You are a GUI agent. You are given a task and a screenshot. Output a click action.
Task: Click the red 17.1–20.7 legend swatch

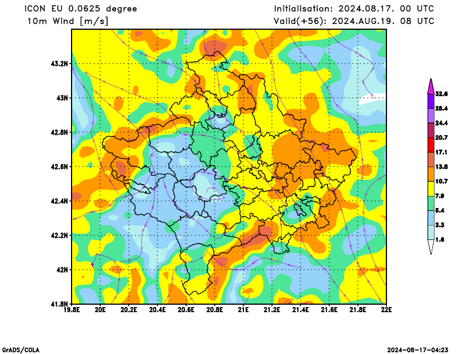[x=431, y=145]
